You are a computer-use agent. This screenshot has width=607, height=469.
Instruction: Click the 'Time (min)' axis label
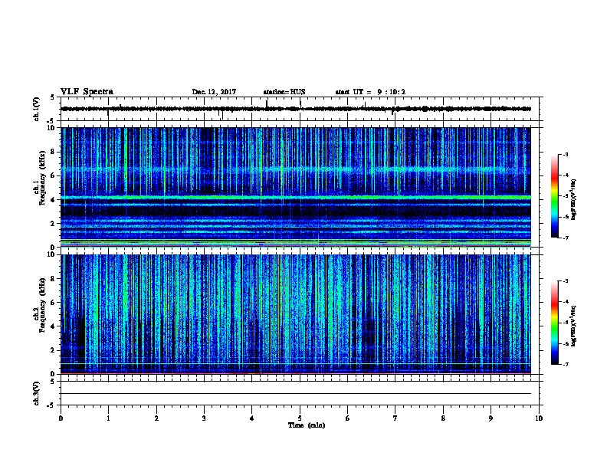point(307,425)
